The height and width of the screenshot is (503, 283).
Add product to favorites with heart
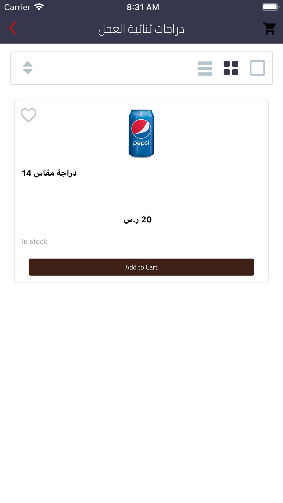coord(29,115)
